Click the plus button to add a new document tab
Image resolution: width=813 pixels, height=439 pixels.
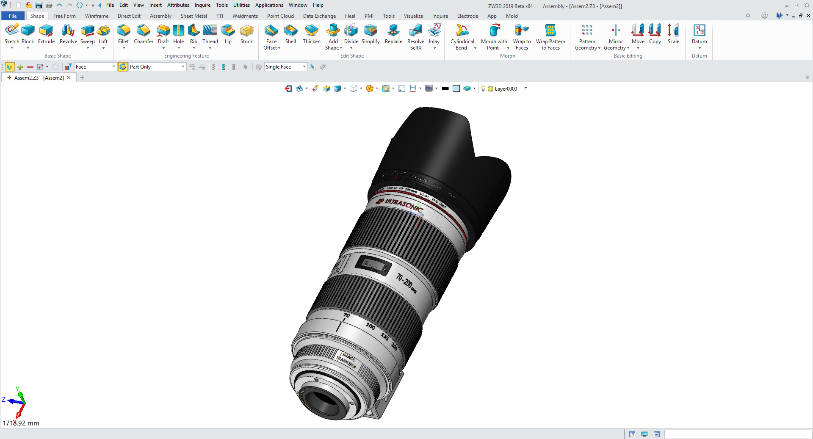tap(82, 77)
